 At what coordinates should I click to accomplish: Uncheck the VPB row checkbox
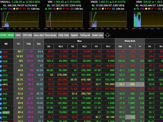(1, 66)
